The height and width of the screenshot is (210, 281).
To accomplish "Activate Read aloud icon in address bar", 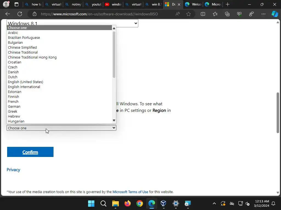I will pos(178,14).
